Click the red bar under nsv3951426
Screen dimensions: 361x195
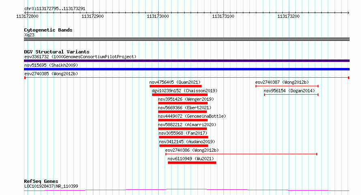(183, 103)
